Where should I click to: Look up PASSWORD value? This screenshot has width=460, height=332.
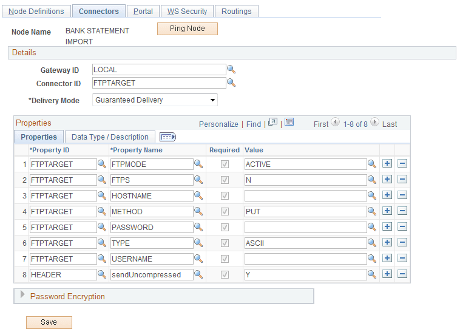[x=372, y=227]
